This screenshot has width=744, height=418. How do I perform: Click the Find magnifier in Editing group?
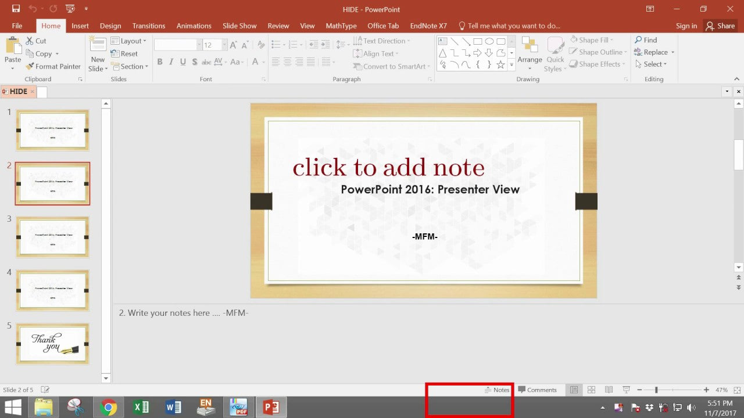click(x=646, y=40)
